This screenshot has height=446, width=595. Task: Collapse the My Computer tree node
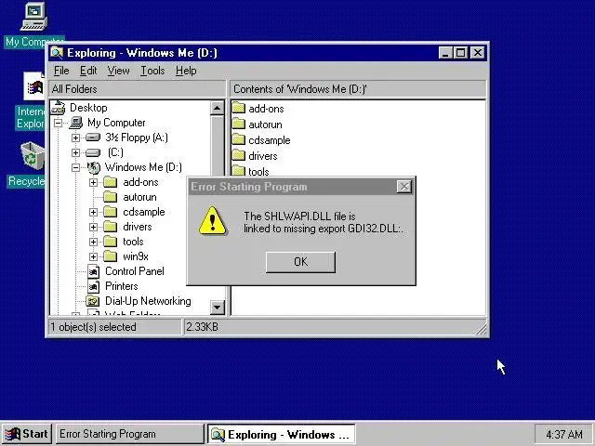(x=58, y=123)
